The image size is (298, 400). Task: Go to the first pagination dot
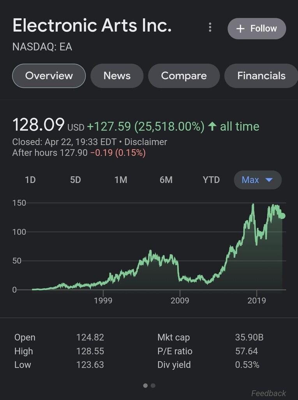click(145, 386)
